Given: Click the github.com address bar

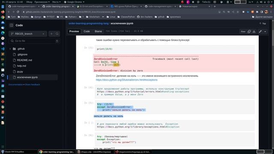Looking at the screenshot, I should [x=119, y=12].
